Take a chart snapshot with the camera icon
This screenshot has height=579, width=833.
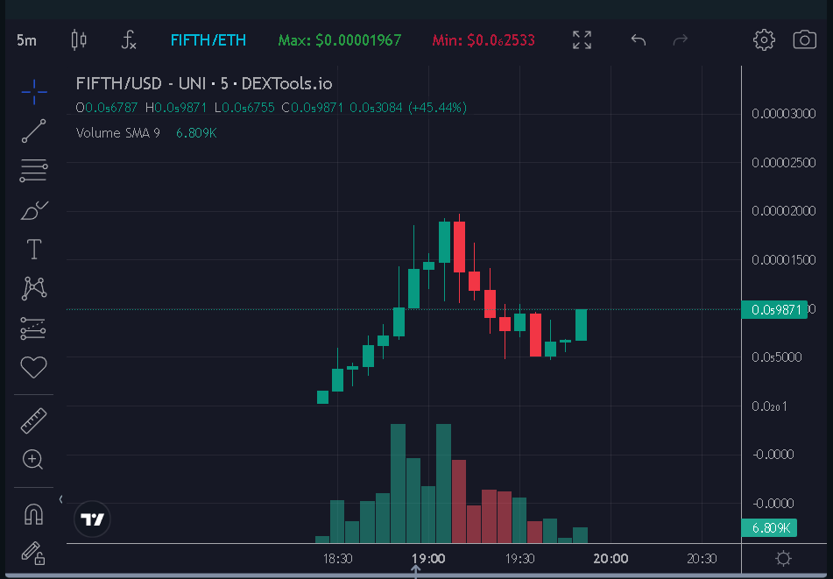[804, 39]
